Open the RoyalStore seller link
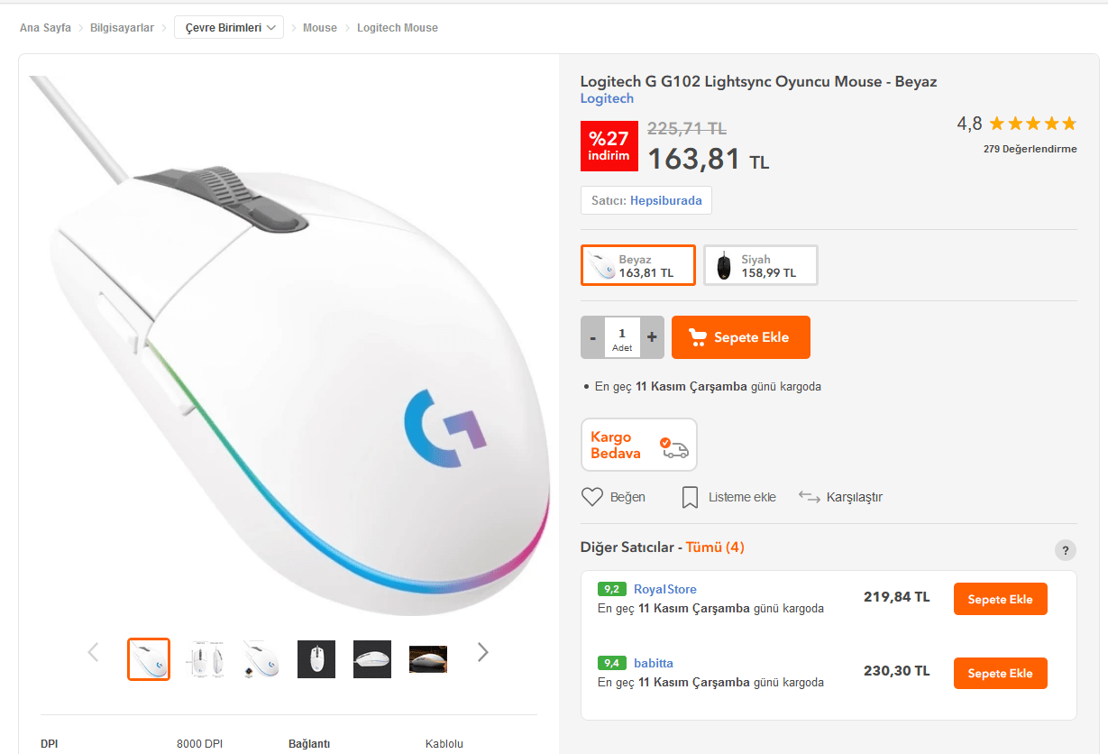This screenshot has height=754, width=1108. 664,589
